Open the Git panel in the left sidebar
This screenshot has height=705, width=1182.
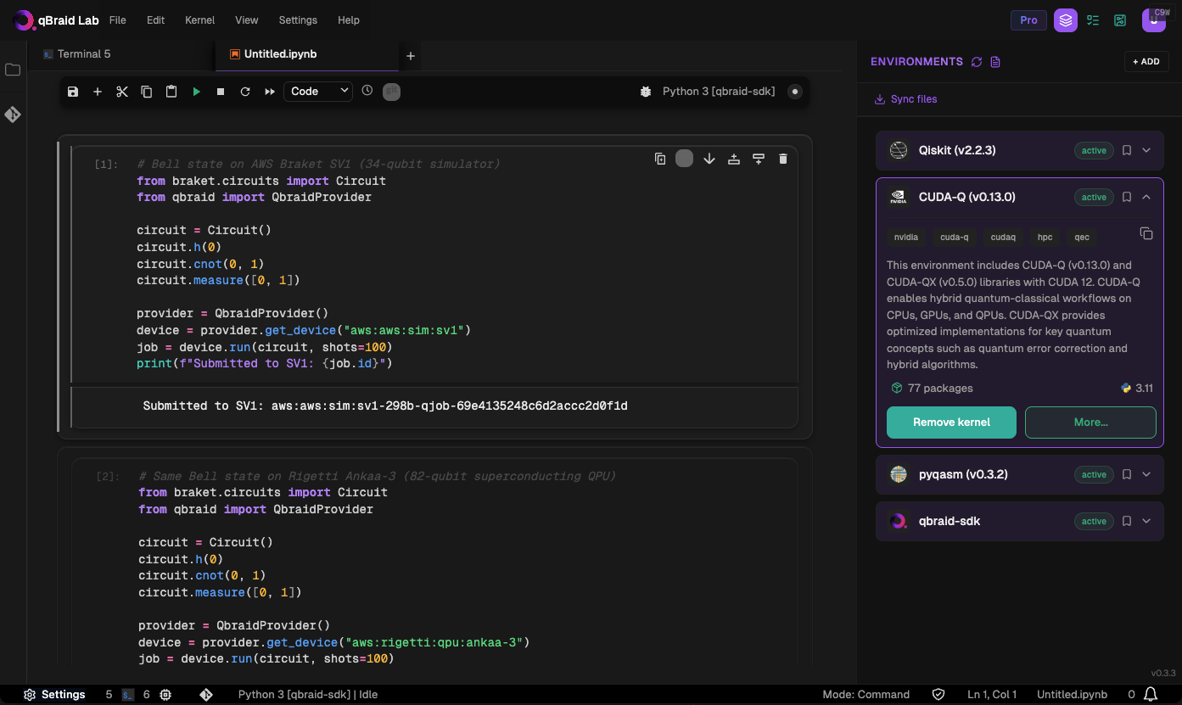(13, 115)
